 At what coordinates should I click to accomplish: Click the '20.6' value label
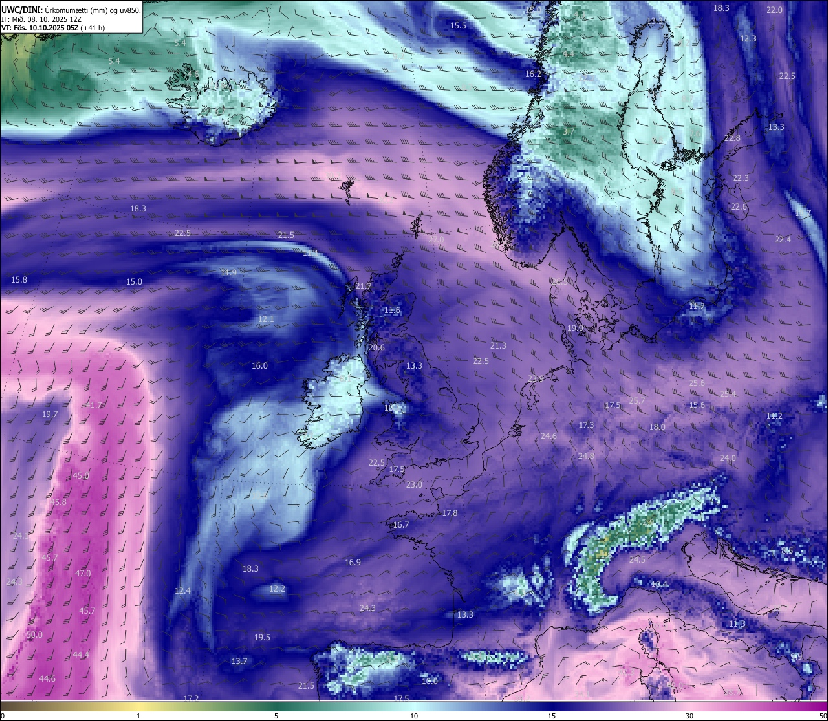pyautogui.click(x=376, y=348)
